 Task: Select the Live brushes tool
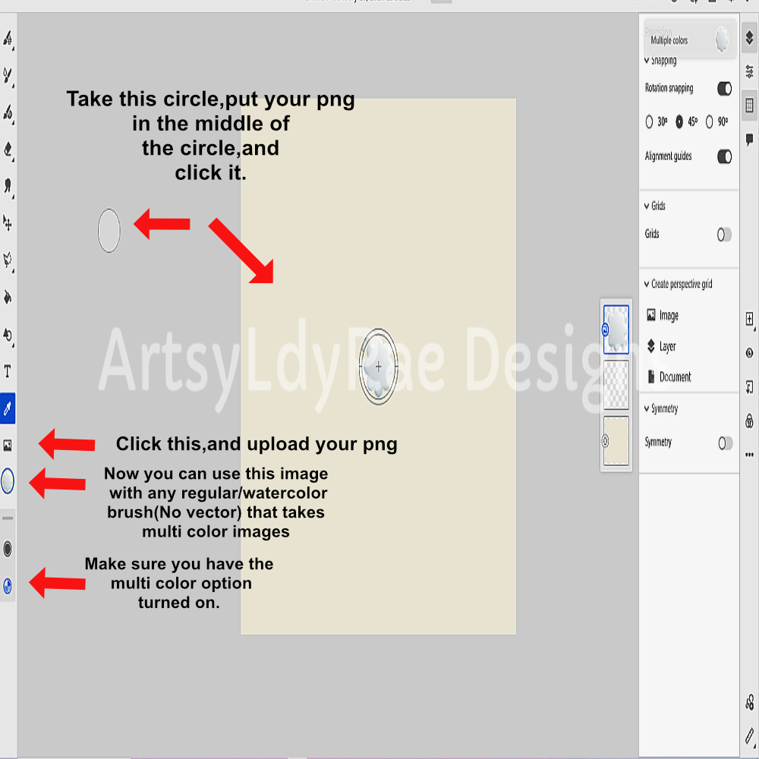click(x=8, y=75)
